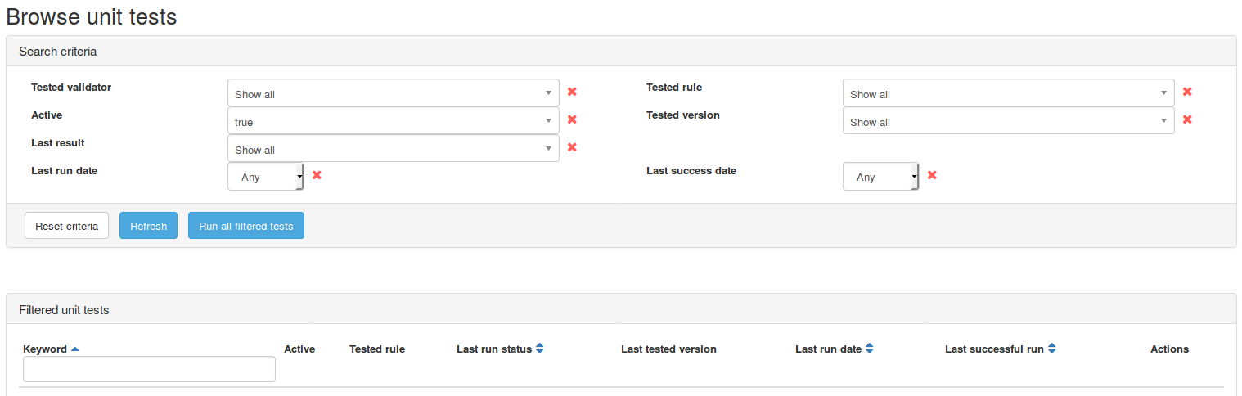This screenshot has width=1242, height=396.
Task: Clear the Tested validator filter with red X
Action: tap(572, 92)
